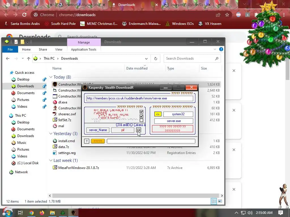Image resolution: width=290 pixels, height=217 pixels.
Task: Uncheck the second checkbox in DownloadR options
Action: pos(142,116)
